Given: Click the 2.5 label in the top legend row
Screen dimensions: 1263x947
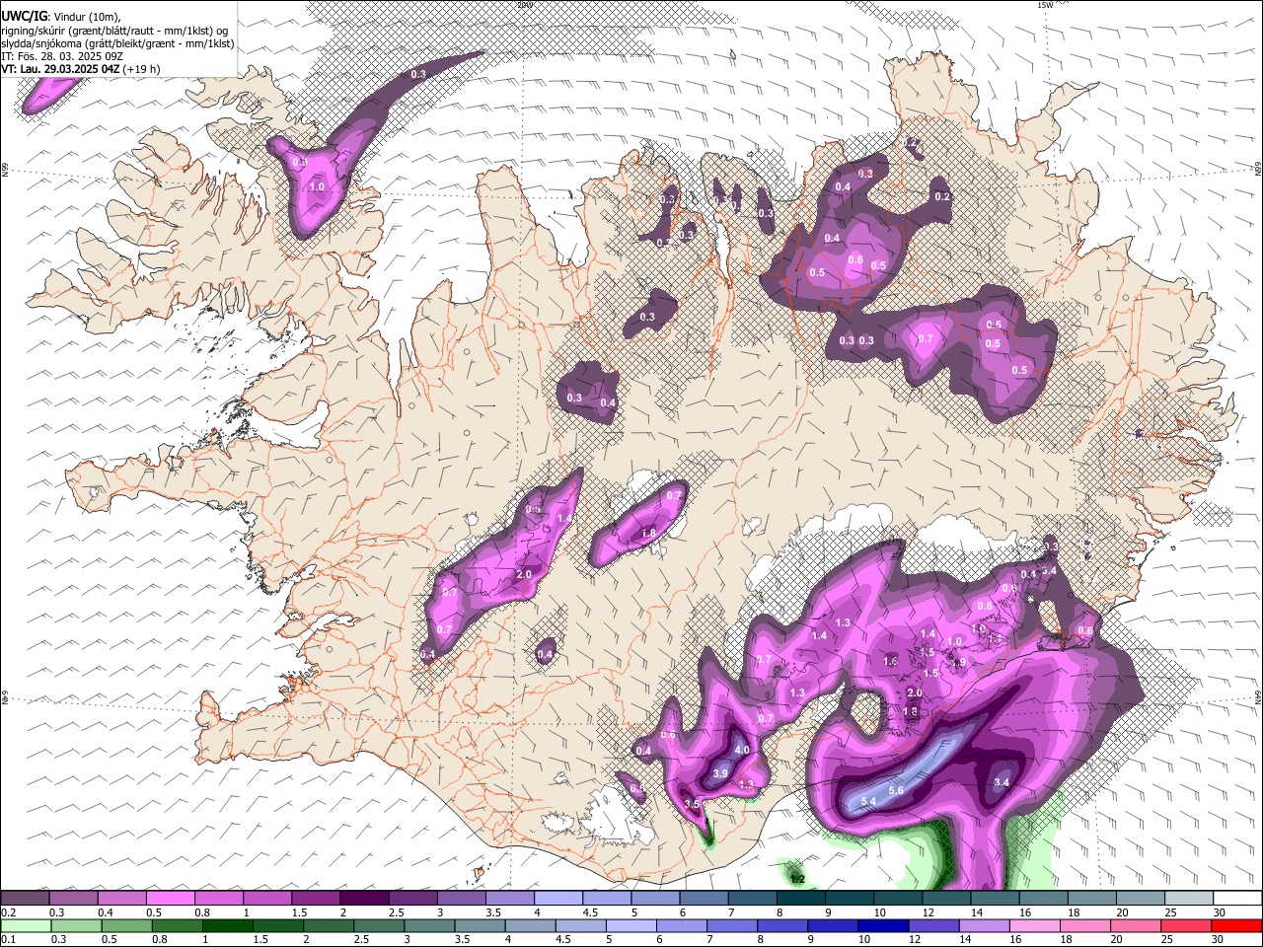Looking at the screenshot, I should [396, 912].
